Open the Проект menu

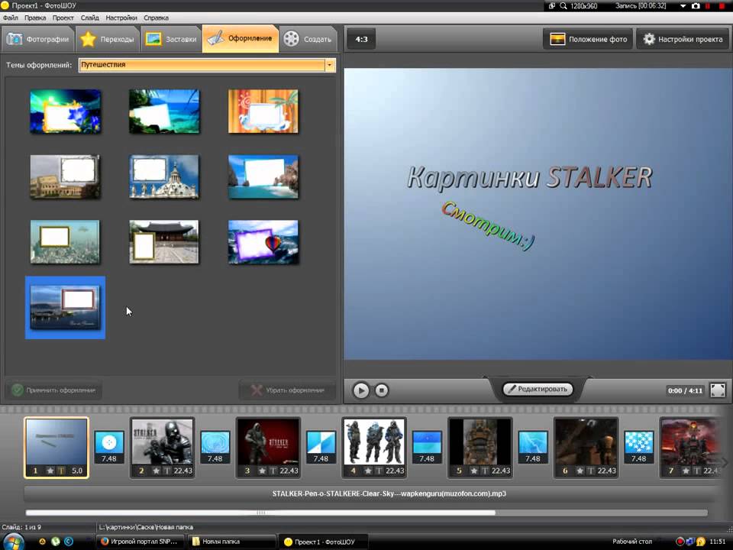point(63,18)
